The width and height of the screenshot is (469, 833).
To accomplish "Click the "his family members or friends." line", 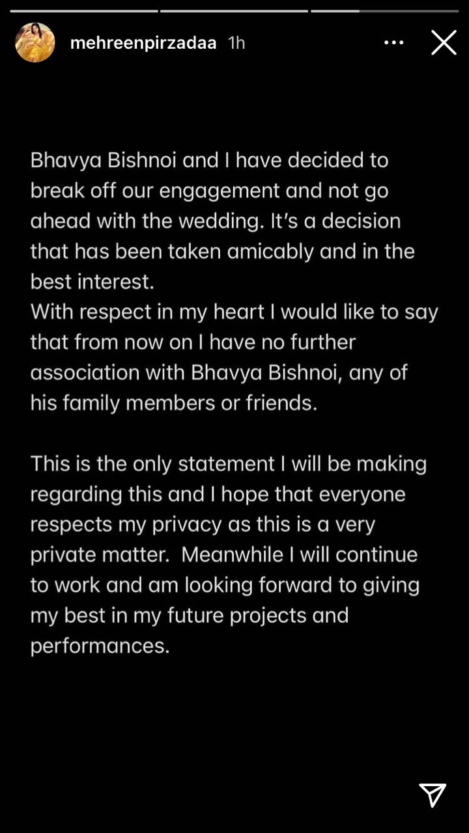I will pos(174,403).
